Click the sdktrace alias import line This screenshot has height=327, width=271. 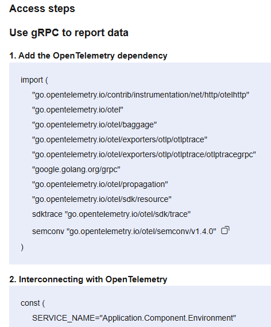[111, 214]
